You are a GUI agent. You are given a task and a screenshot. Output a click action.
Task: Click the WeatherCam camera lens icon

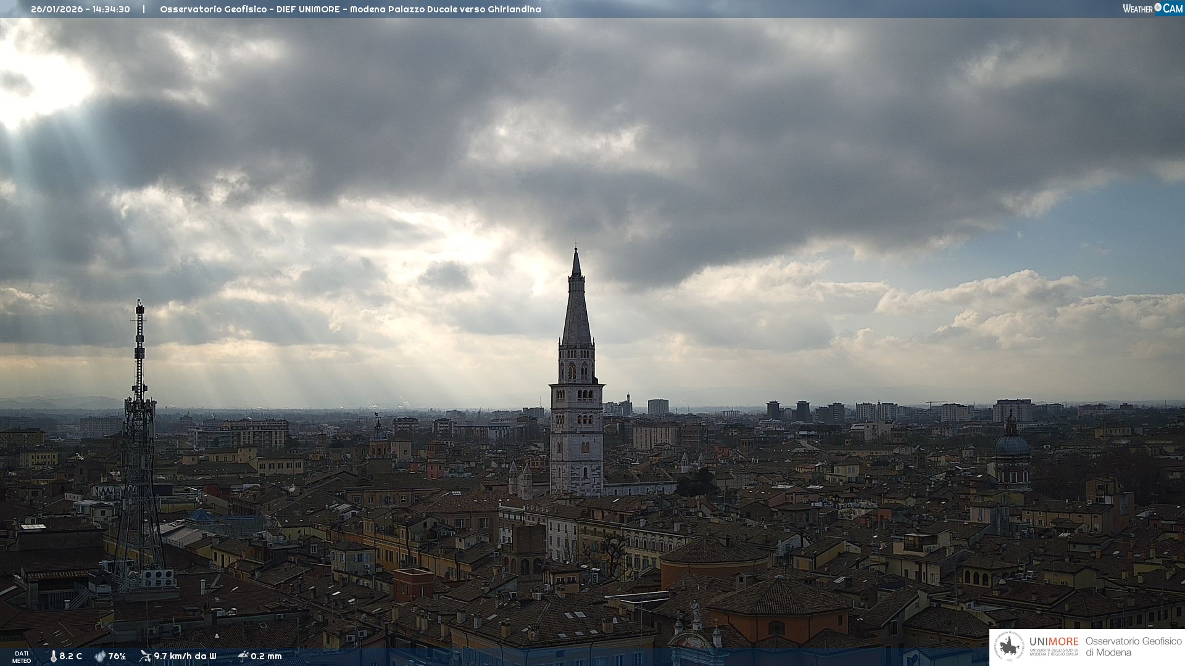[1158, 7]
